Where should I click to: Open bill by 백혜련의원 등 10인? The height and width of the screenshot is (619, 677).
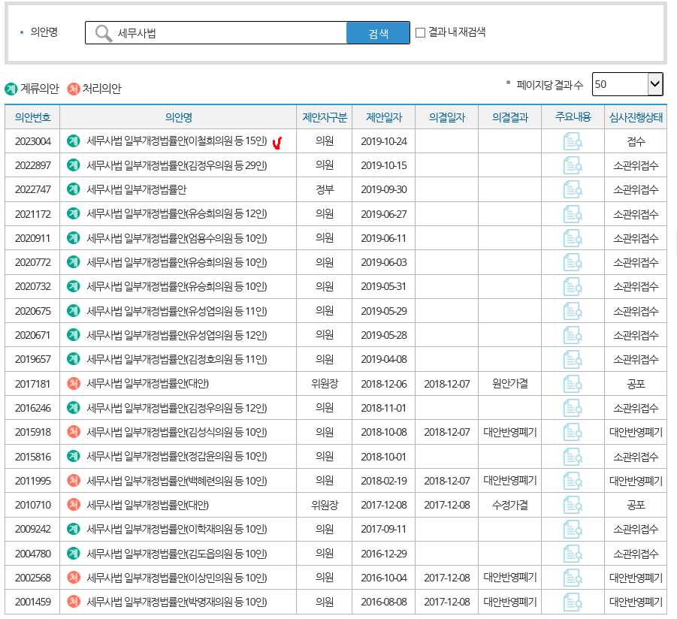[x=177, y=481]
